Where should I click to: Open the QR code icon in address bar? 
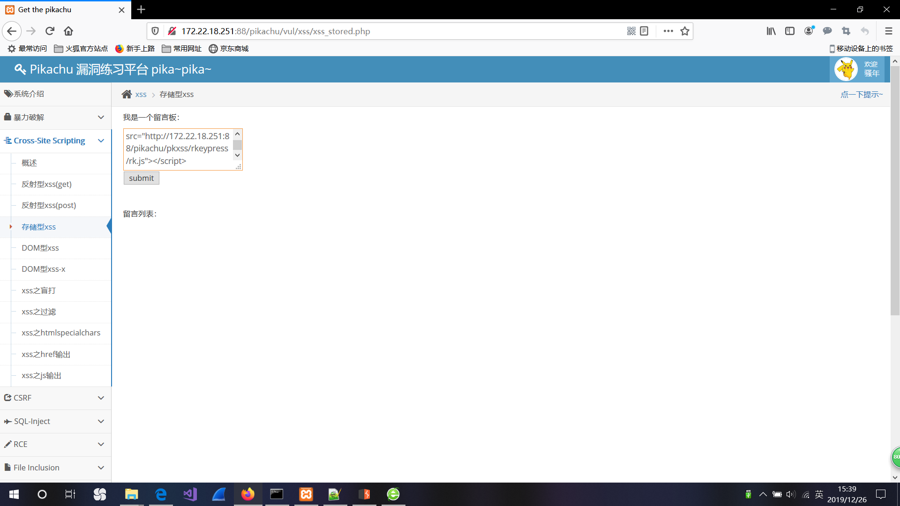(631, 31)
